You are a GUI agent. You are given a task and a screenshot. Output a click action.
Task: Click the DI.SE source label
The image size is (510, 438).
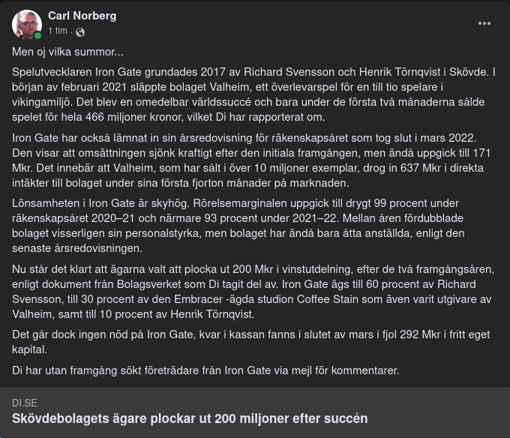pyautogui.click(x=25, y=403)
